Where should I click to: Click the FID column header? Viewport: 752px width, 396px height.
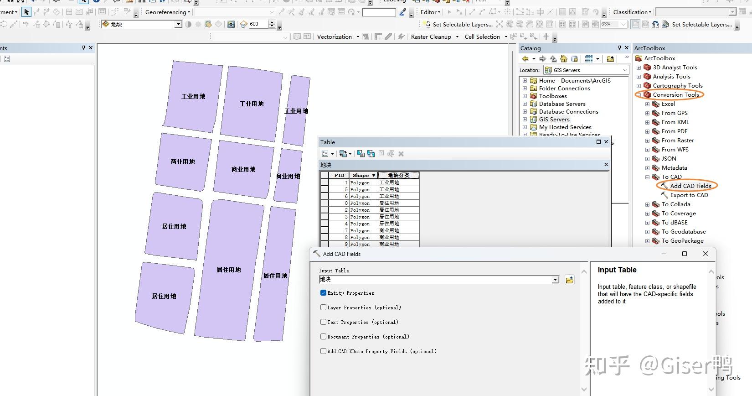click(x=339, y=175)
